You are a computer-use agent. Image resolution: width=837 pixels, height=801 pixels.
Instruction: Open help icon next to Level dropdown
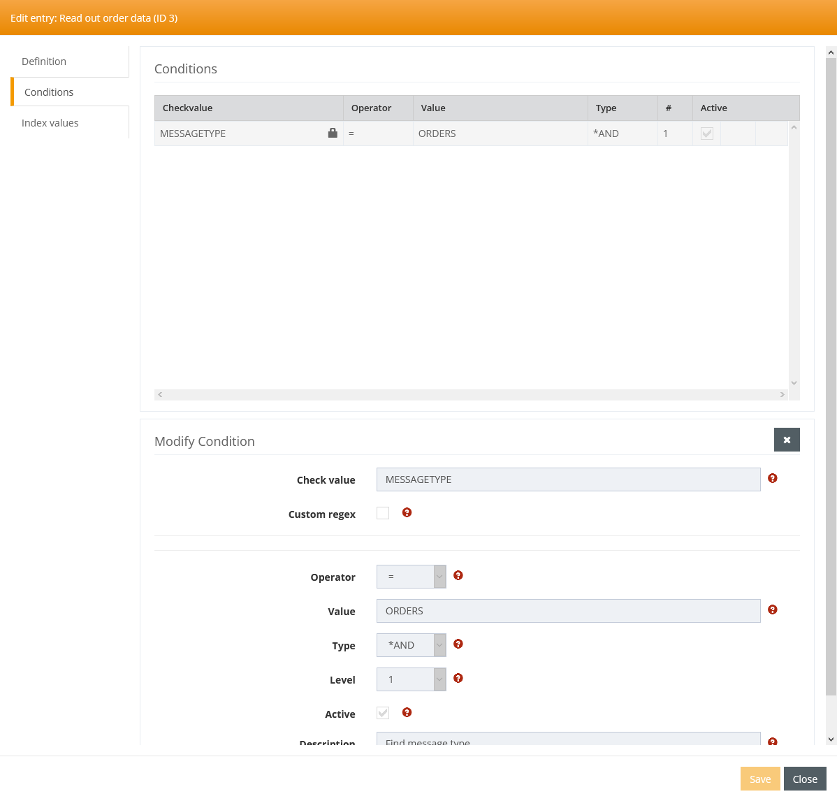click(x=458, y=678)
